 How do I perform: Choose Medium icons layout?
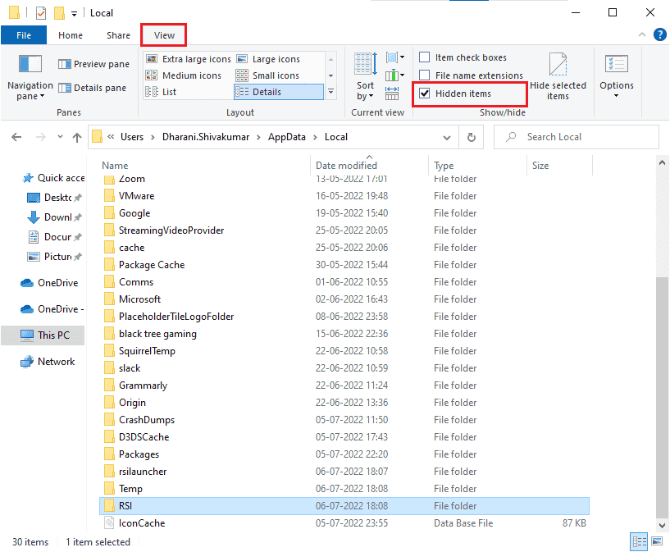tap(184, 75)
